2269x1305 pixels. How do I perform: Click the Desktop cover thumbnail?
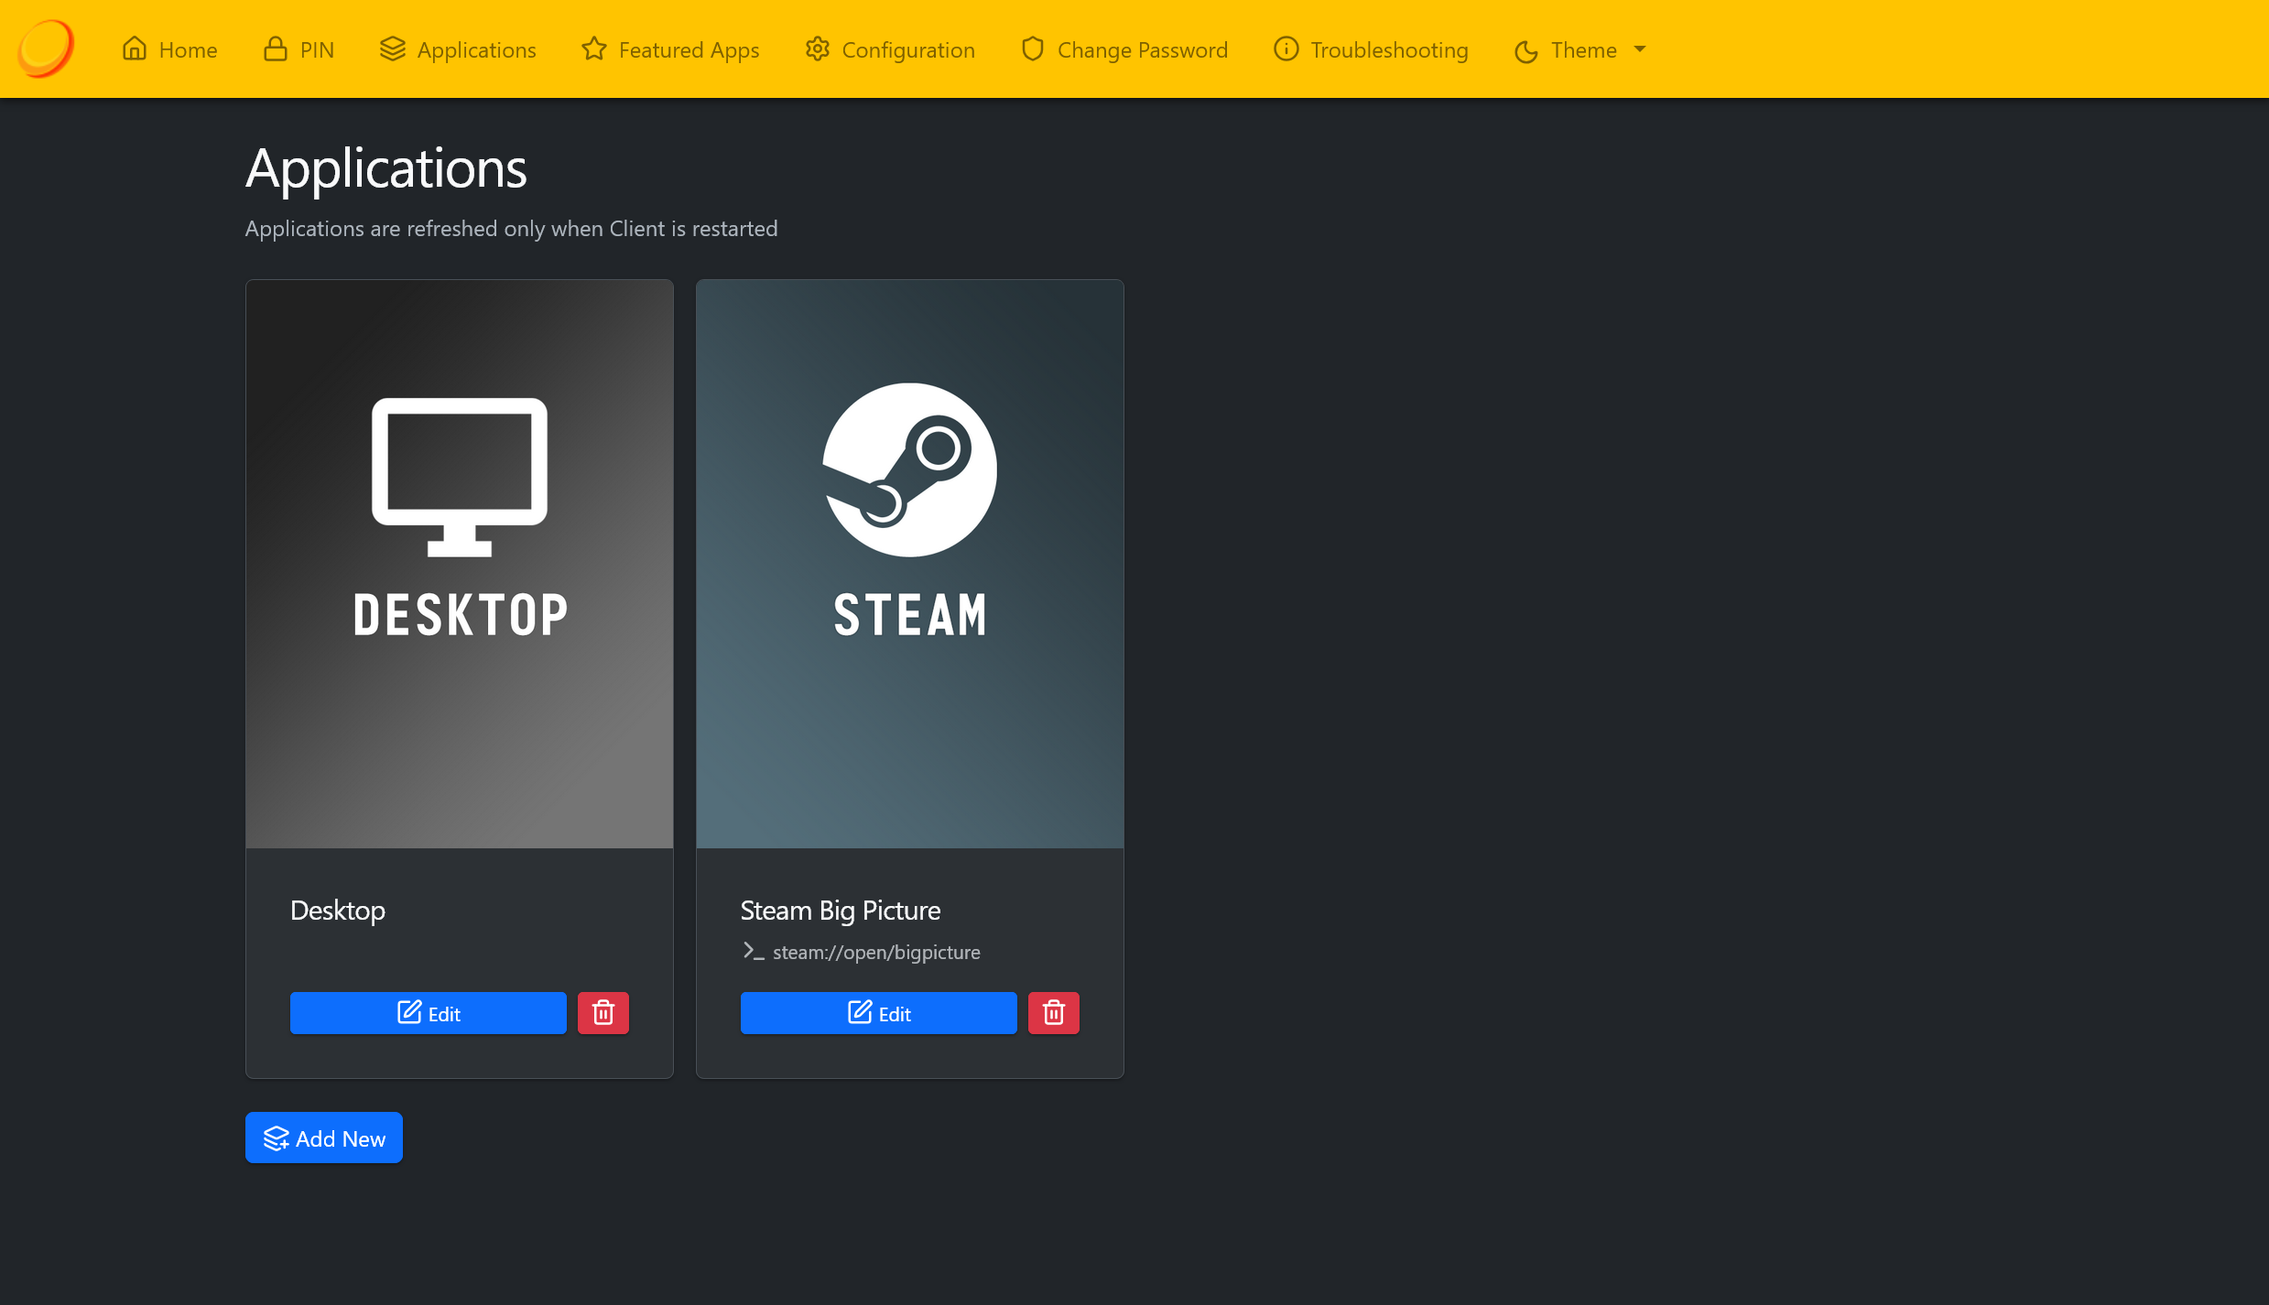460,563
